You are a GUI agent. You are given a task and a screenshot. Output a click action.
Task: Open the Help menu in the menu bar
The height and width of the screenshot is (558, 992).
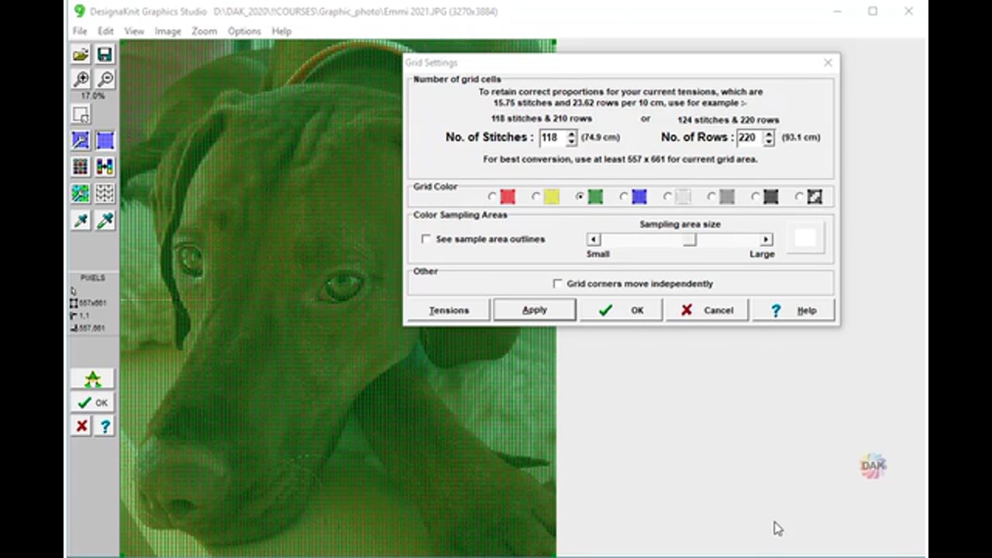tap(281, 31)
